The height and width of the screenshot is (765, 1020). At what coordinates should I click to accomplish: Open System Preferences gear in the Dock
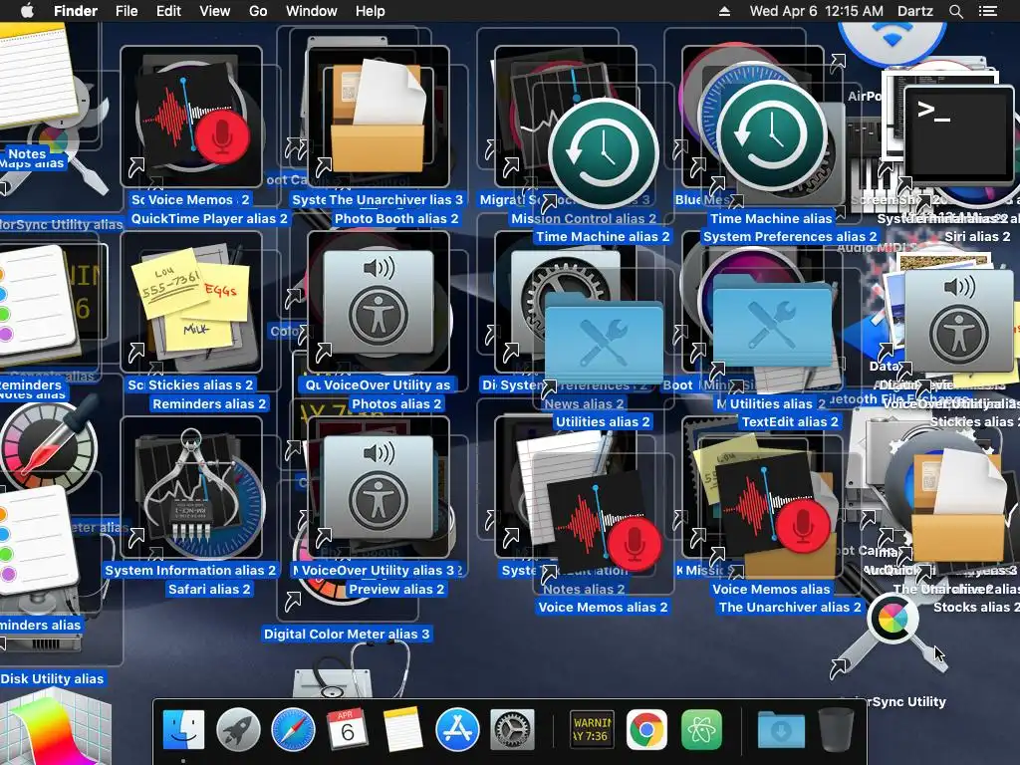click(x=512, y=730)
